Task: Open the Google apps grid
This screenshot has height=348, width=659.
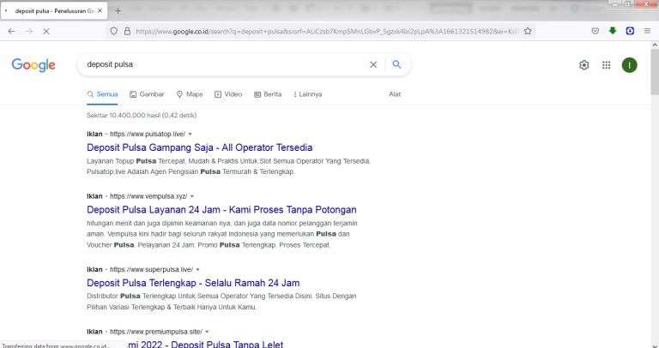Action: pyautogui.click(x=607, y=65)
